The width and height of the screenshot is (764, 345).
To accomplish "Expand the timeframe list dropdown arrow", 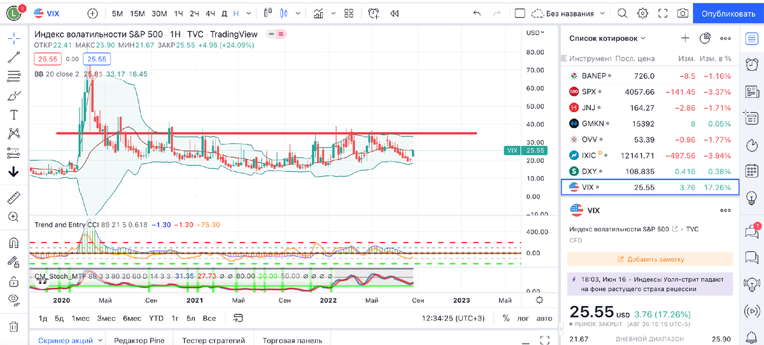I will [x=248, y=13].
